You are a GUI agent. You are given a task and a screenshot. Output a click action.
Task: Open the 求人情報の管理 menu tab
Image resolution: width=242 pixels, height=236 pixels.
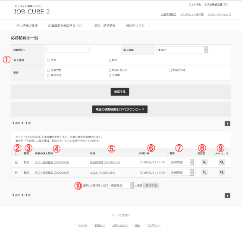[27, 25]
